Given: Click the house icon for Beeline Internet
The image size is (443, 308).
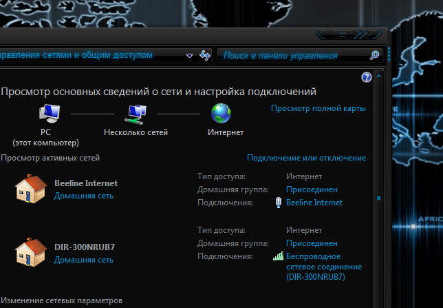Looking at the screenshot, I should [x=31, y=189].
